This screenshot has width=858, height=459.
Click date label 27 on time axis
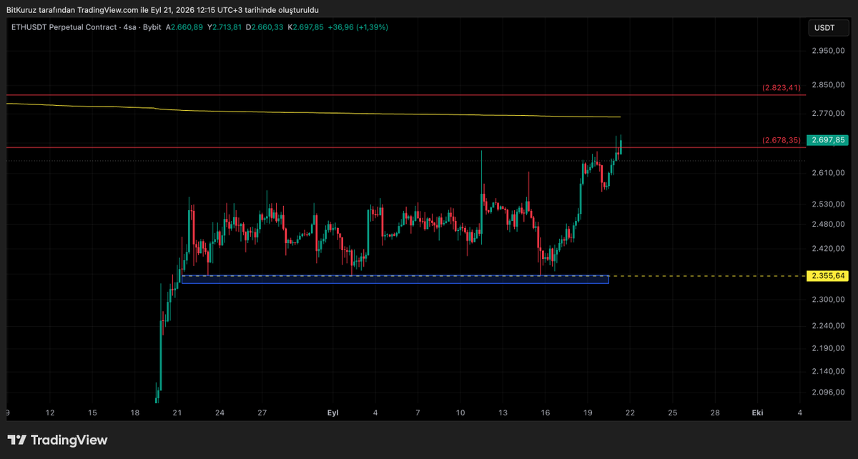point(262,413)
